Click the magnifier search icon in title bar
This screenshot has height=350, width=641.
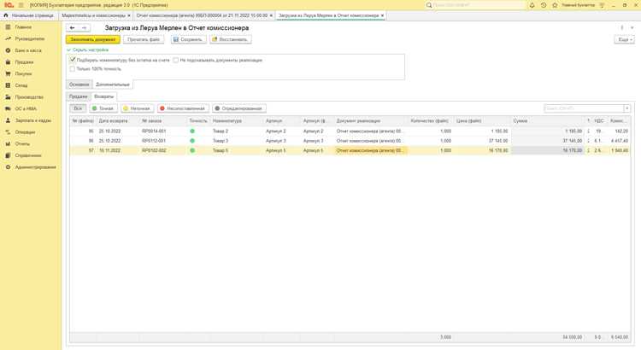pos(429,5)
